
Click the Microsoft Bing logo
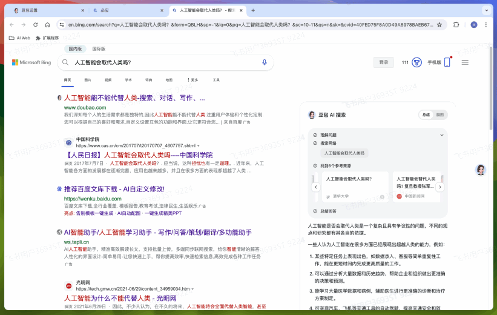pos(31,62)
